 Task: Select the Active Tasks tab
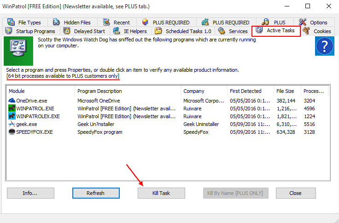tap(276, 31)
